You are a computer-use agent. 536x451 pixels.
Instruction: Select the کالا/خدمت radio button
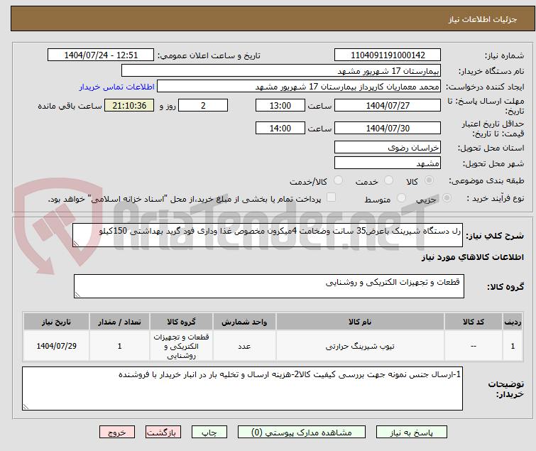338,180
